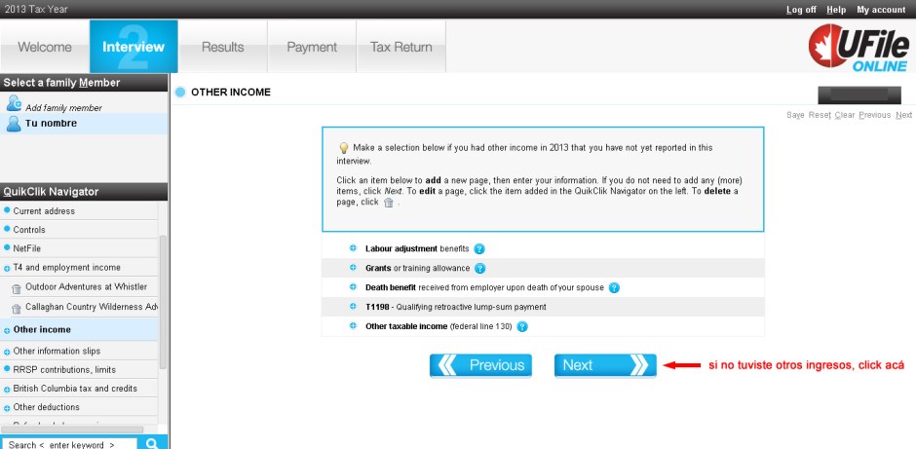The height and width of the screenshot is (449, 916).
Task: Open RRSP contributions, limits section
Action: click(64, 369)
